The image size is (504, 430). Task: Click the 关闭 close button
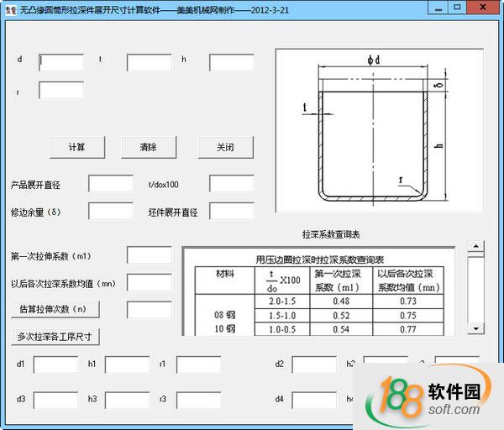(x=226, y=147)
